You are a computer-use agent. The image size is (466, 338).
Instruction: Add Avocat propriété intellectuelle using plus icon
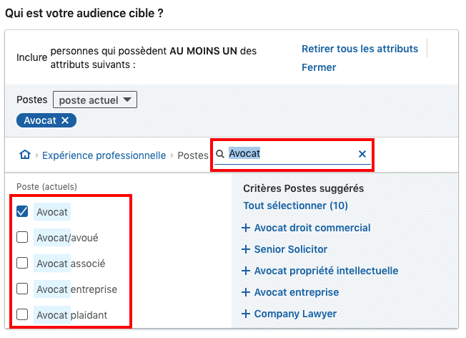[247, 271]
